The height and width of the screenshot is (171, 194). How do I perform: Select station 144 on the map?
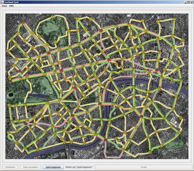click(12, 122)
